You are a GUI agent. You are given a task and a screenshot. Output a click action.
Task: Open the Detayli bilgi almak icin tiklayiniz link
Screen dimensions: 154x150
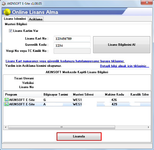tap(125, 66)
